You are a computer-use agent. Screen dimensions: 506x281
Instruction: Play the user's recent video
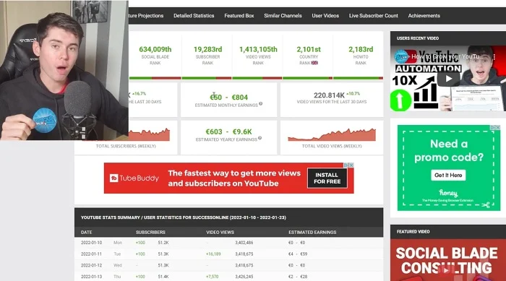point(448,79)
